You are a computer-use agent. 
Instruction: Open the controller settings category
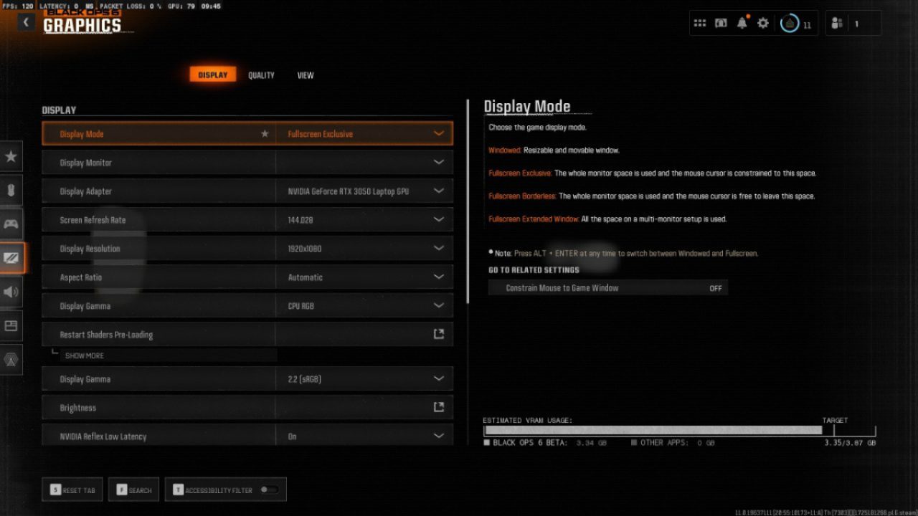point(11,224)
